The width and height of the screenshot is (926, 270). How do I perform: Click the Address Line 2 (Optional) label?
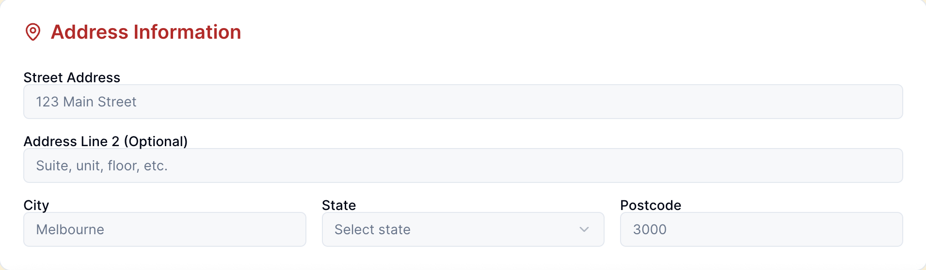click(106, 141)
